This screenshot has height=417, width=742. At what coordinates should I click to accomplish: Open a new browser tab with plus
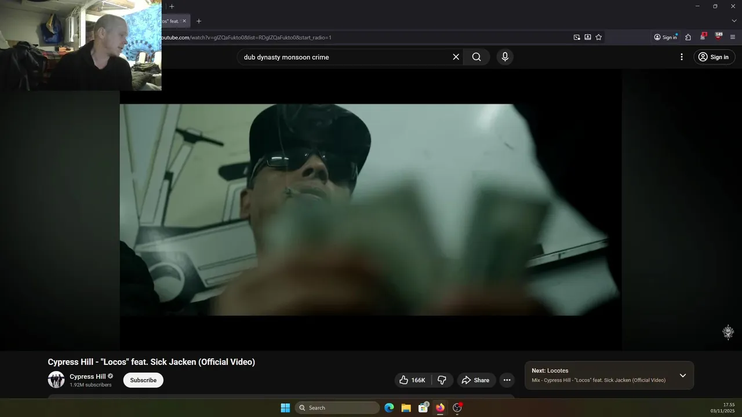point(199,21)
